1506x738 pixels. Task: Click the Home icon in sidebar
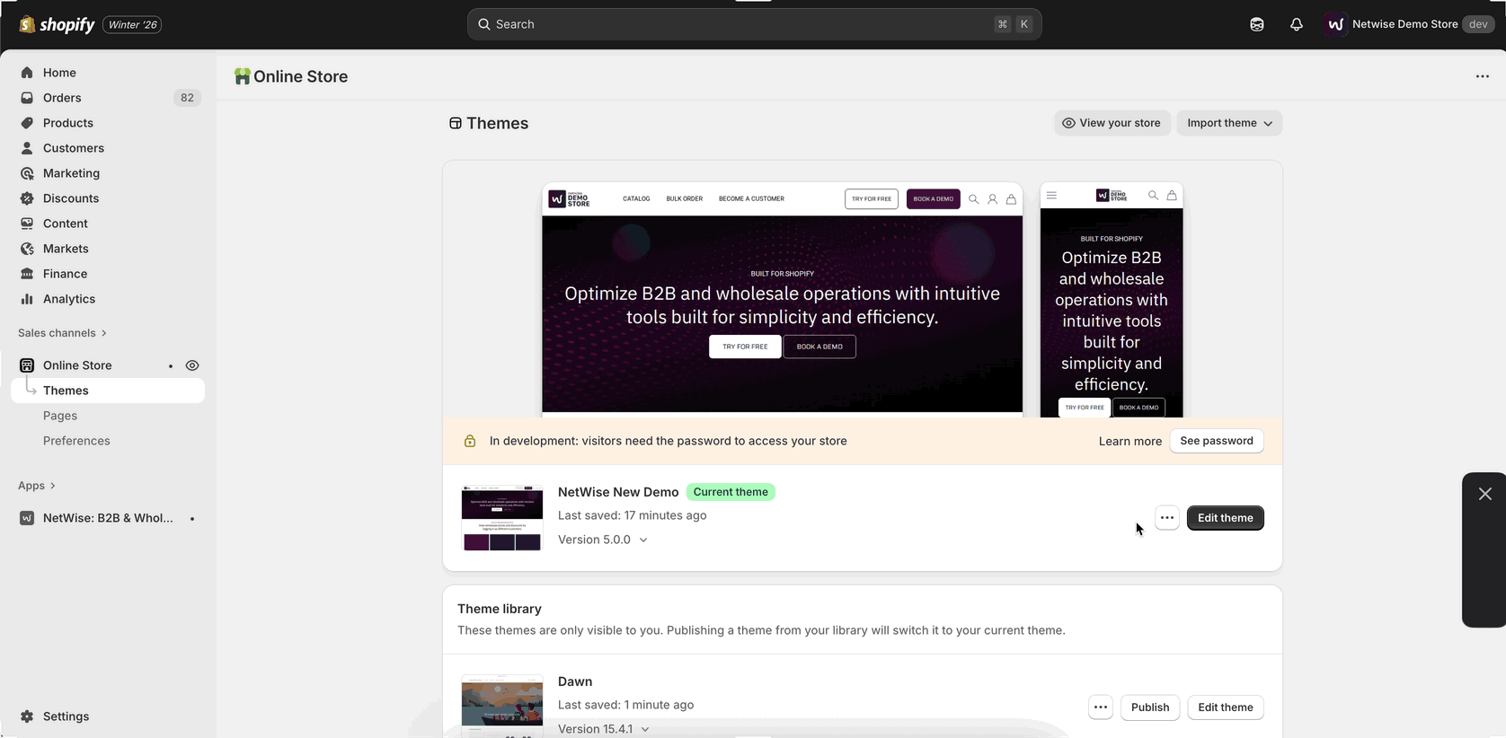point(27,73)
